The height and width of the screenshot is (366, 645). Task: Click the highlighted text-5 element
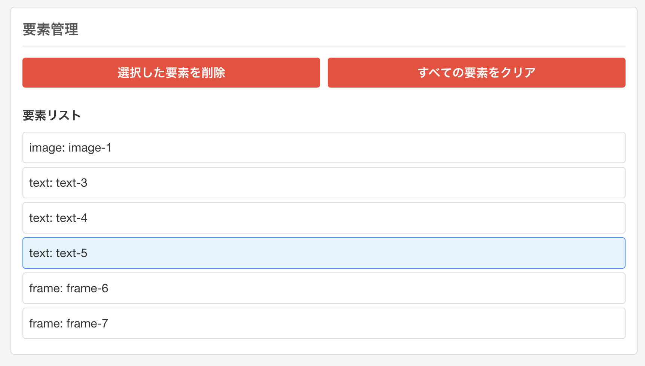pyautogui.click(x=324, y=253)
